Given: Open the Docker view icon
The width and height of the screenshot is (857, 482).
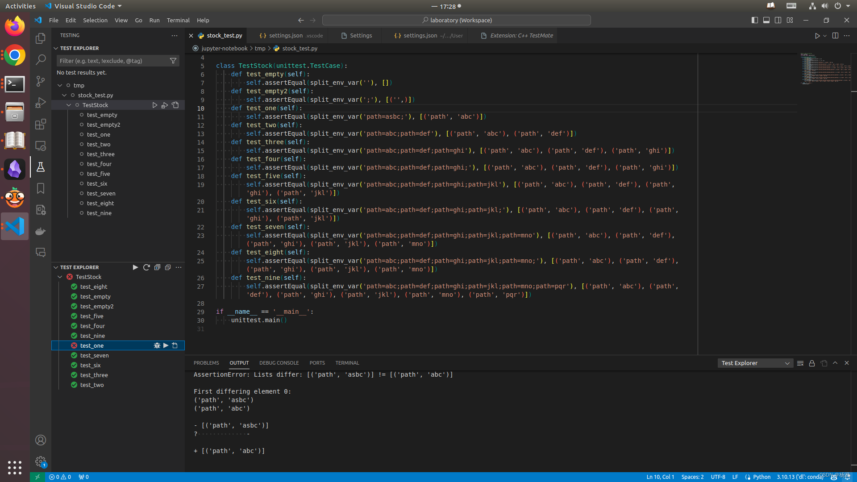Looking at the screenshot, I should (x=41, y=231).
